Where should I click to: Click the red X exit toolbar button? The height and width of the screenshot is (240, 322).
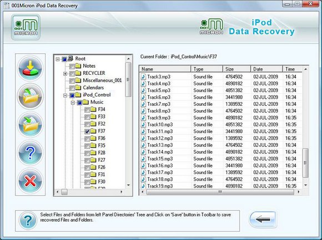tap(30, 181)
